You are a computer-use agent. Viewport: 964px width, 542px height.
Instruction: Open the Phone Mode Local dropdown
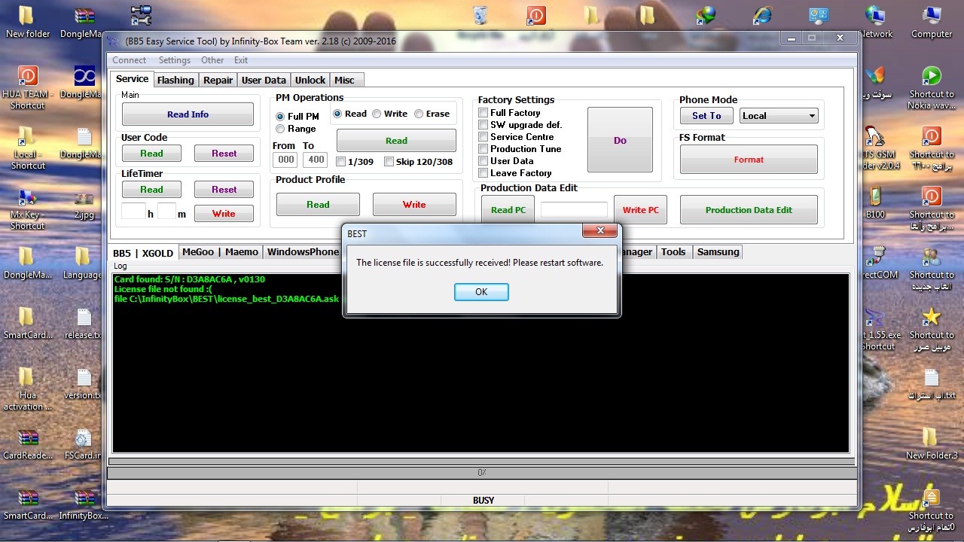click(x=779, y=116)
